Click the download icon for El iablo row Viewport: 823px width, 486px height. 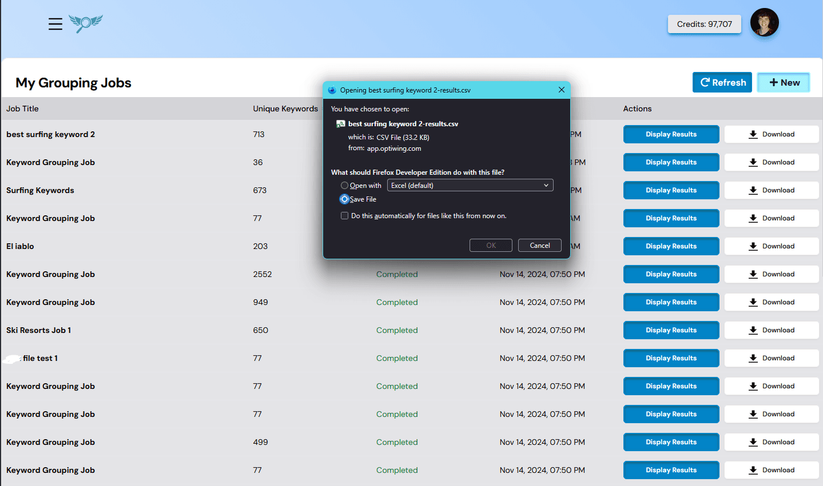point(752,246)
